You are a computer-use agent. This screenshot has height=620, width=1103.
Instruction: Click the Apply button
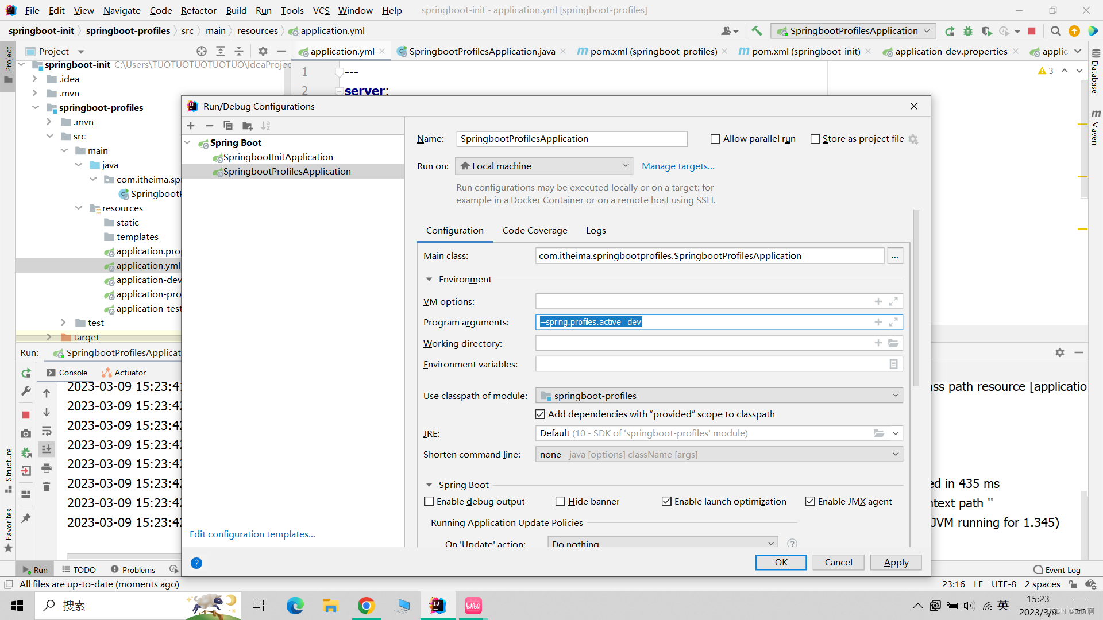[x=895, y=563]
